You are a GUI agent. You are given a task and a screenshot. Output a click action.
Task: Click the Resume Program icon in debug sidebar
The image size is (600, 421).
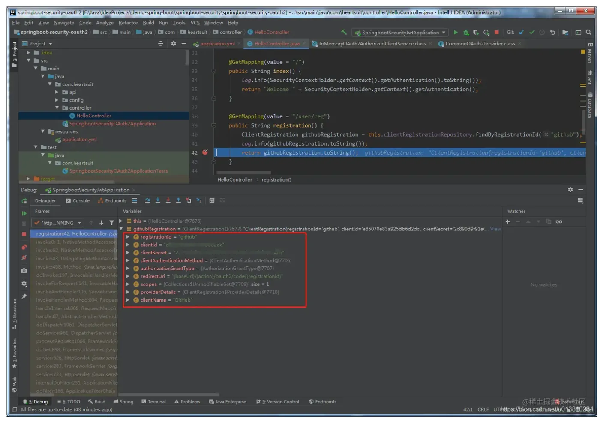click(x=24, y=213)
